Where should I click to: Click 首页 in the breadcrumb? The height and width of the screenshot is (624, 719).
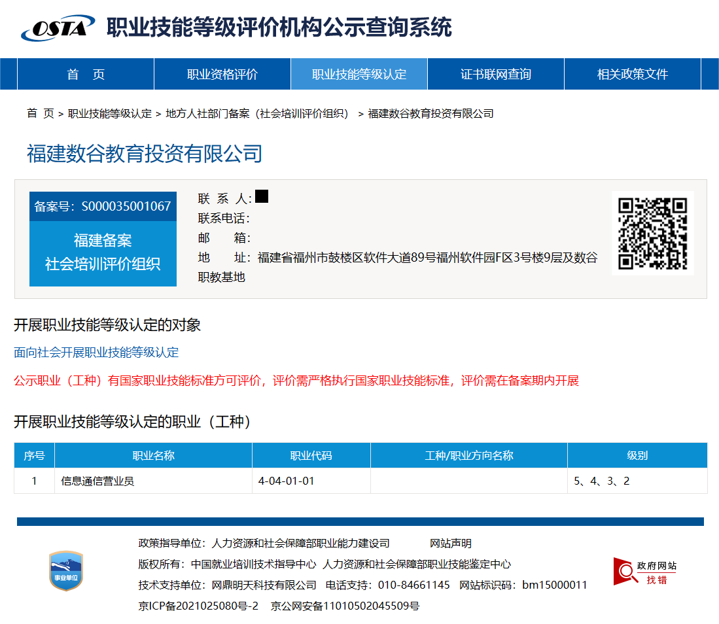point(40,114)
